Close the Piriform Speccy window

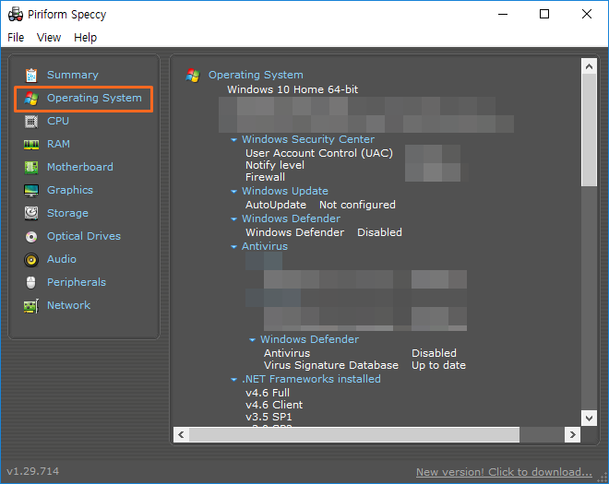coord(587,15)
